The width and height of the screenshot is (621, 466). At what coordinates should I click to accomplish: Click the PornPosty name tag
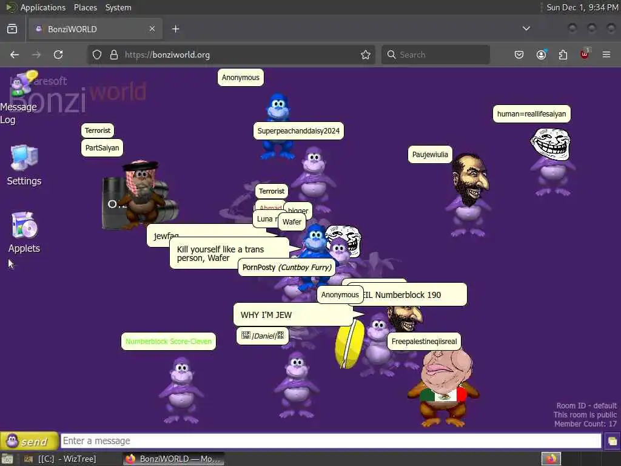[287, 268]
